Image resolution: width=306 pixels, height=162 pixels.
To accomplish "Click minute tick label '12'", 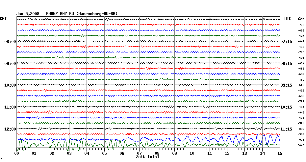I will 227,153.
